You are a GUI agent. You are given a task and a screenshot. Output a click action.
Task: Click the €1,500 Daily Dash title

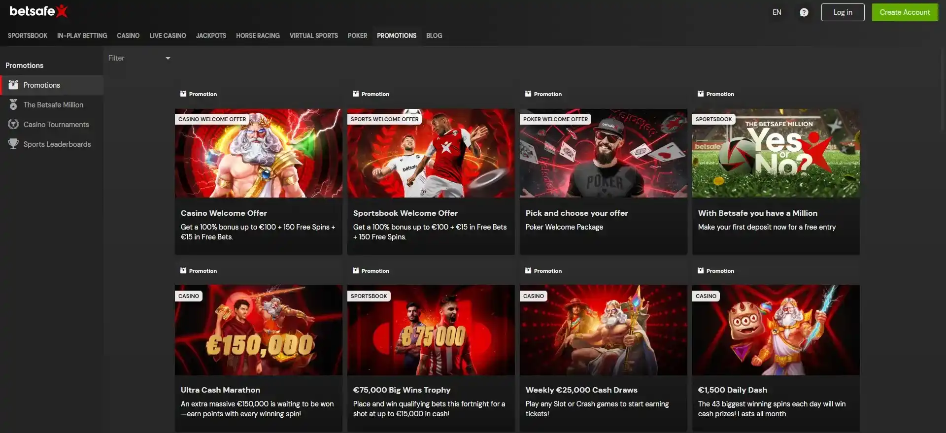tap(732, 390)
